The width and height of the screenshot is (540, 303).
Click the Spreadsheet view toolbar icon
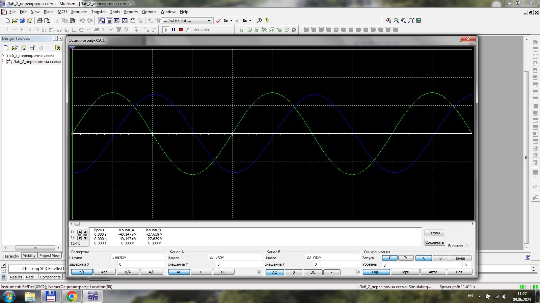tap(109, 21)
